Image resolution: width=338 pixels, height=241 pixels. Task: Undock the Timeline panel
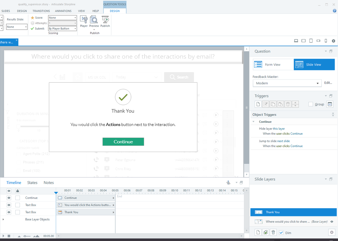point(241,183)
